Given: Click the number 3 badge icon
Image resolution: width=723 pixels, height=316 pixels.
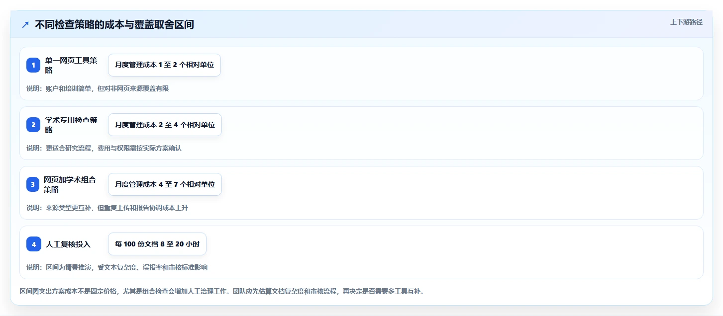Looking at the screenshot, I should click(x=33, y=184).
